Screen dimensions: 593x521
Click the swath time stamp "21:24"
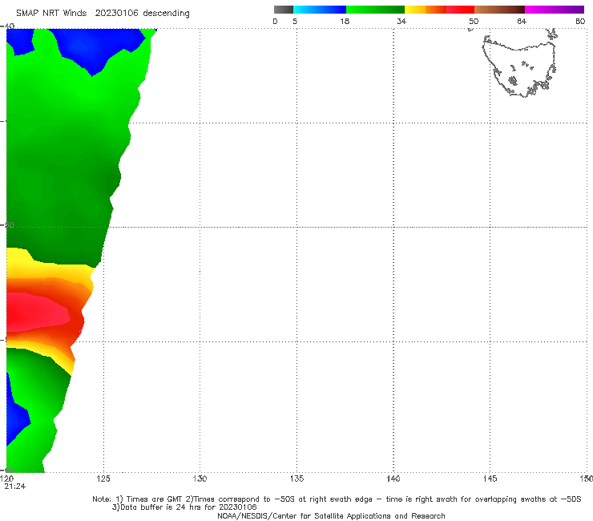point(15,487)
